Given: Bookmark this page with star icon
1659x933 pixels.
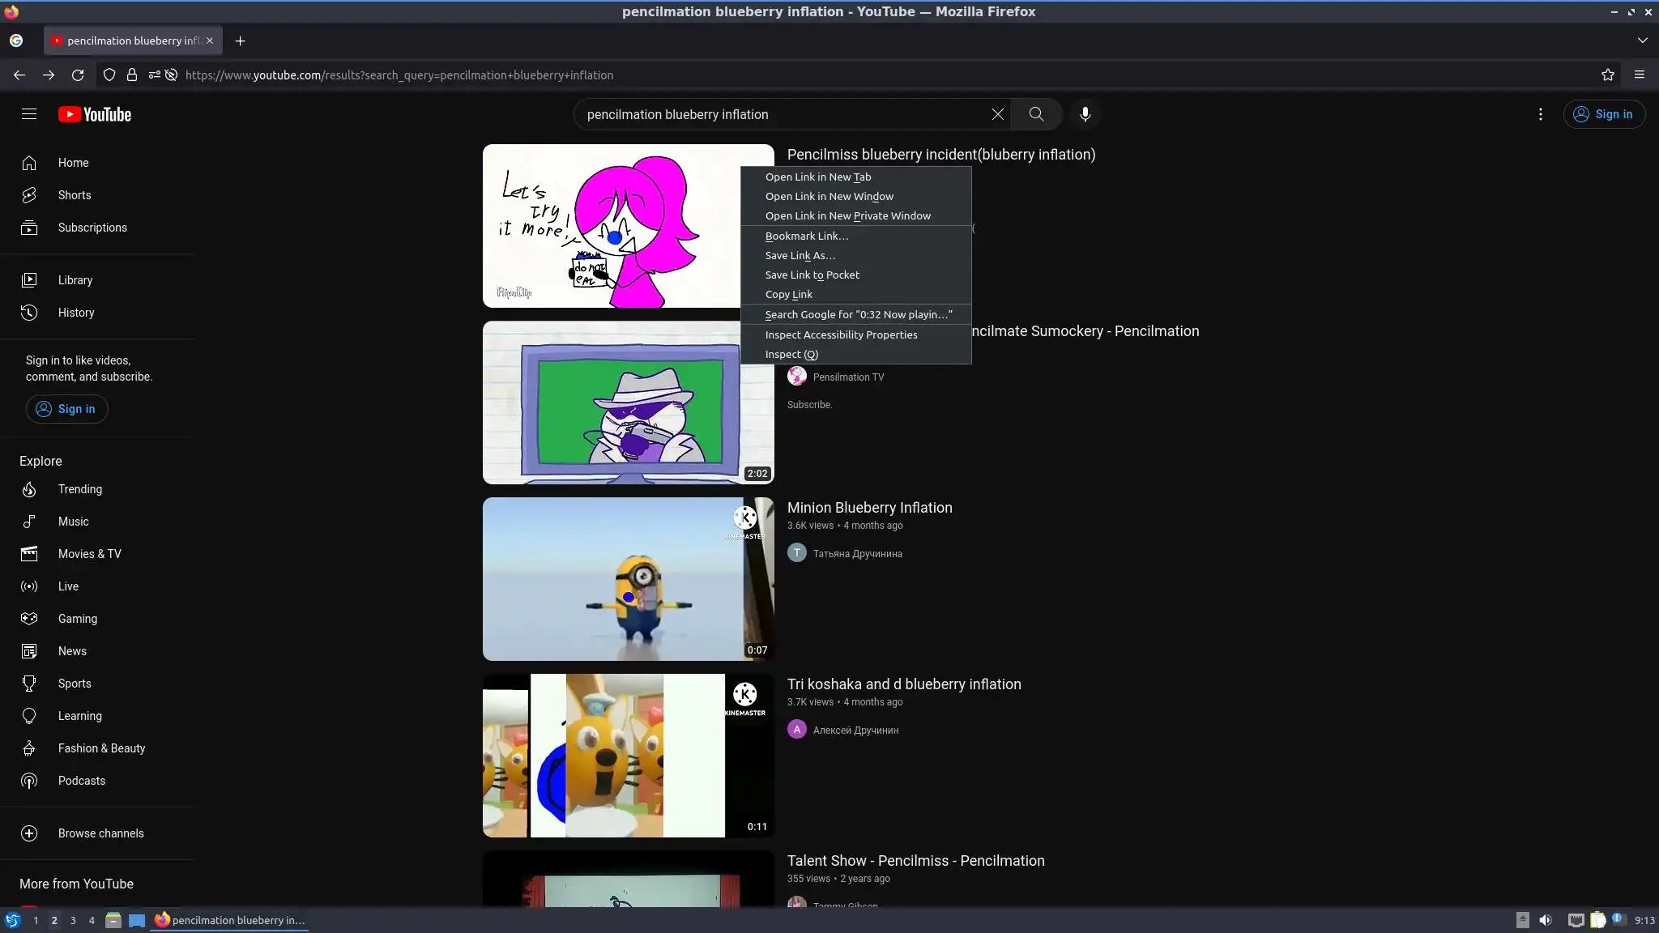Looking at the screenshot, I should 1608,75.
